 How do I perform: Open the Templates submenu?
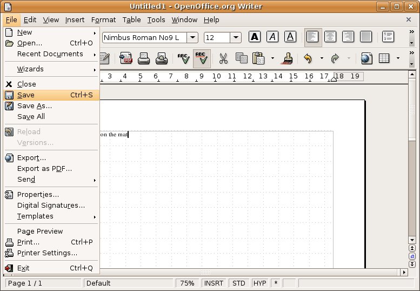coord(52,216)
